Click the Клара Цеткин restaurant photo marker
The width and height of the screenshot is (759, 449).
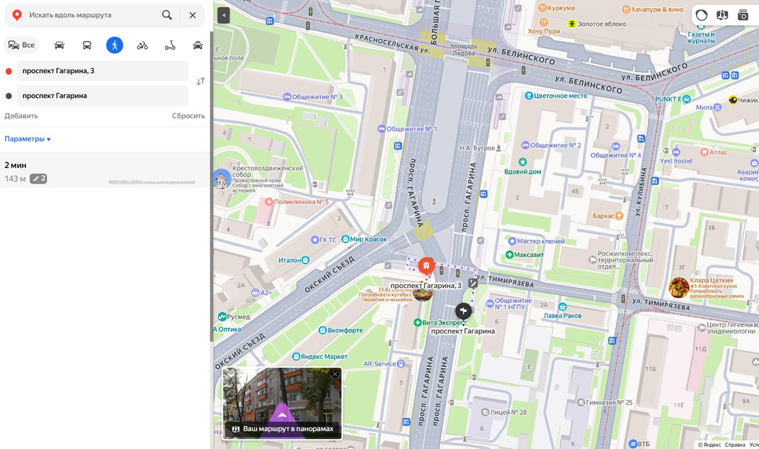(x=679, y=287)
